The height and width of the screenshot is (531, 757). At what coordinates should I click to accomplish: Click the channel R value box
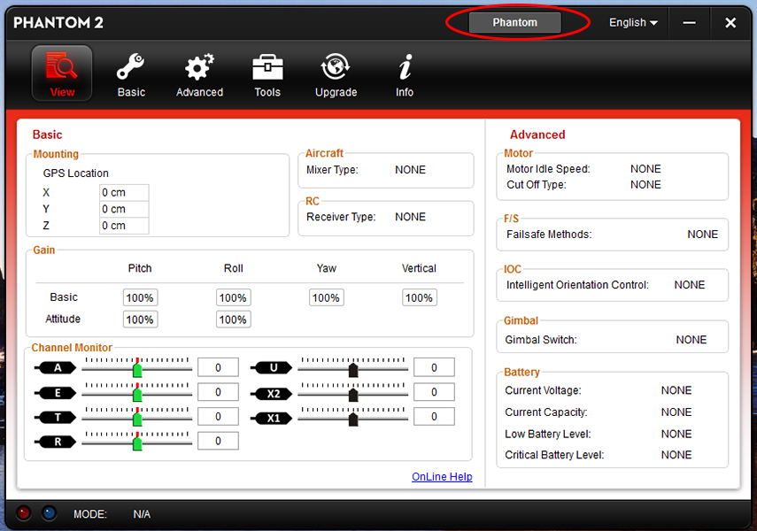click(x=218, y=441)
